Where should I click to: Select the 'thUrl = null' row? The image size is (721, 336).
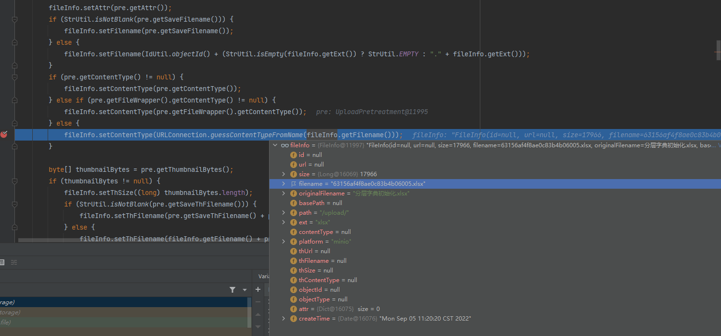495,251
